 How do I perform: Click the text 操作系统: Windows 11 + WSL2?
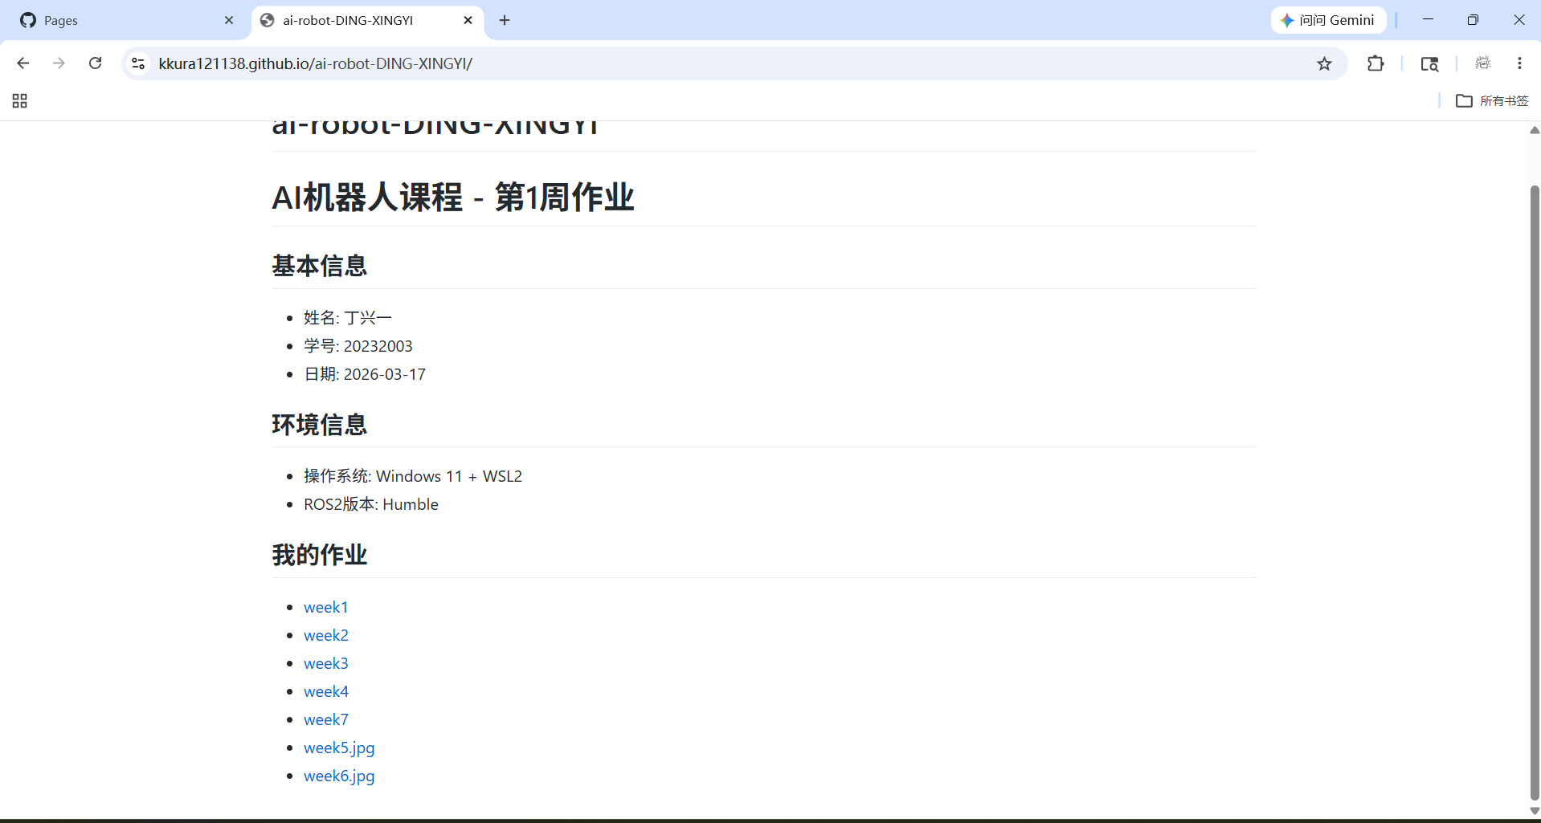tap(413, 476)
